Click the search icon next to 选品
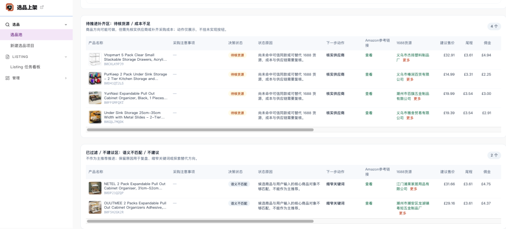This screenshot has width=506, height=229. click(7, 24)
